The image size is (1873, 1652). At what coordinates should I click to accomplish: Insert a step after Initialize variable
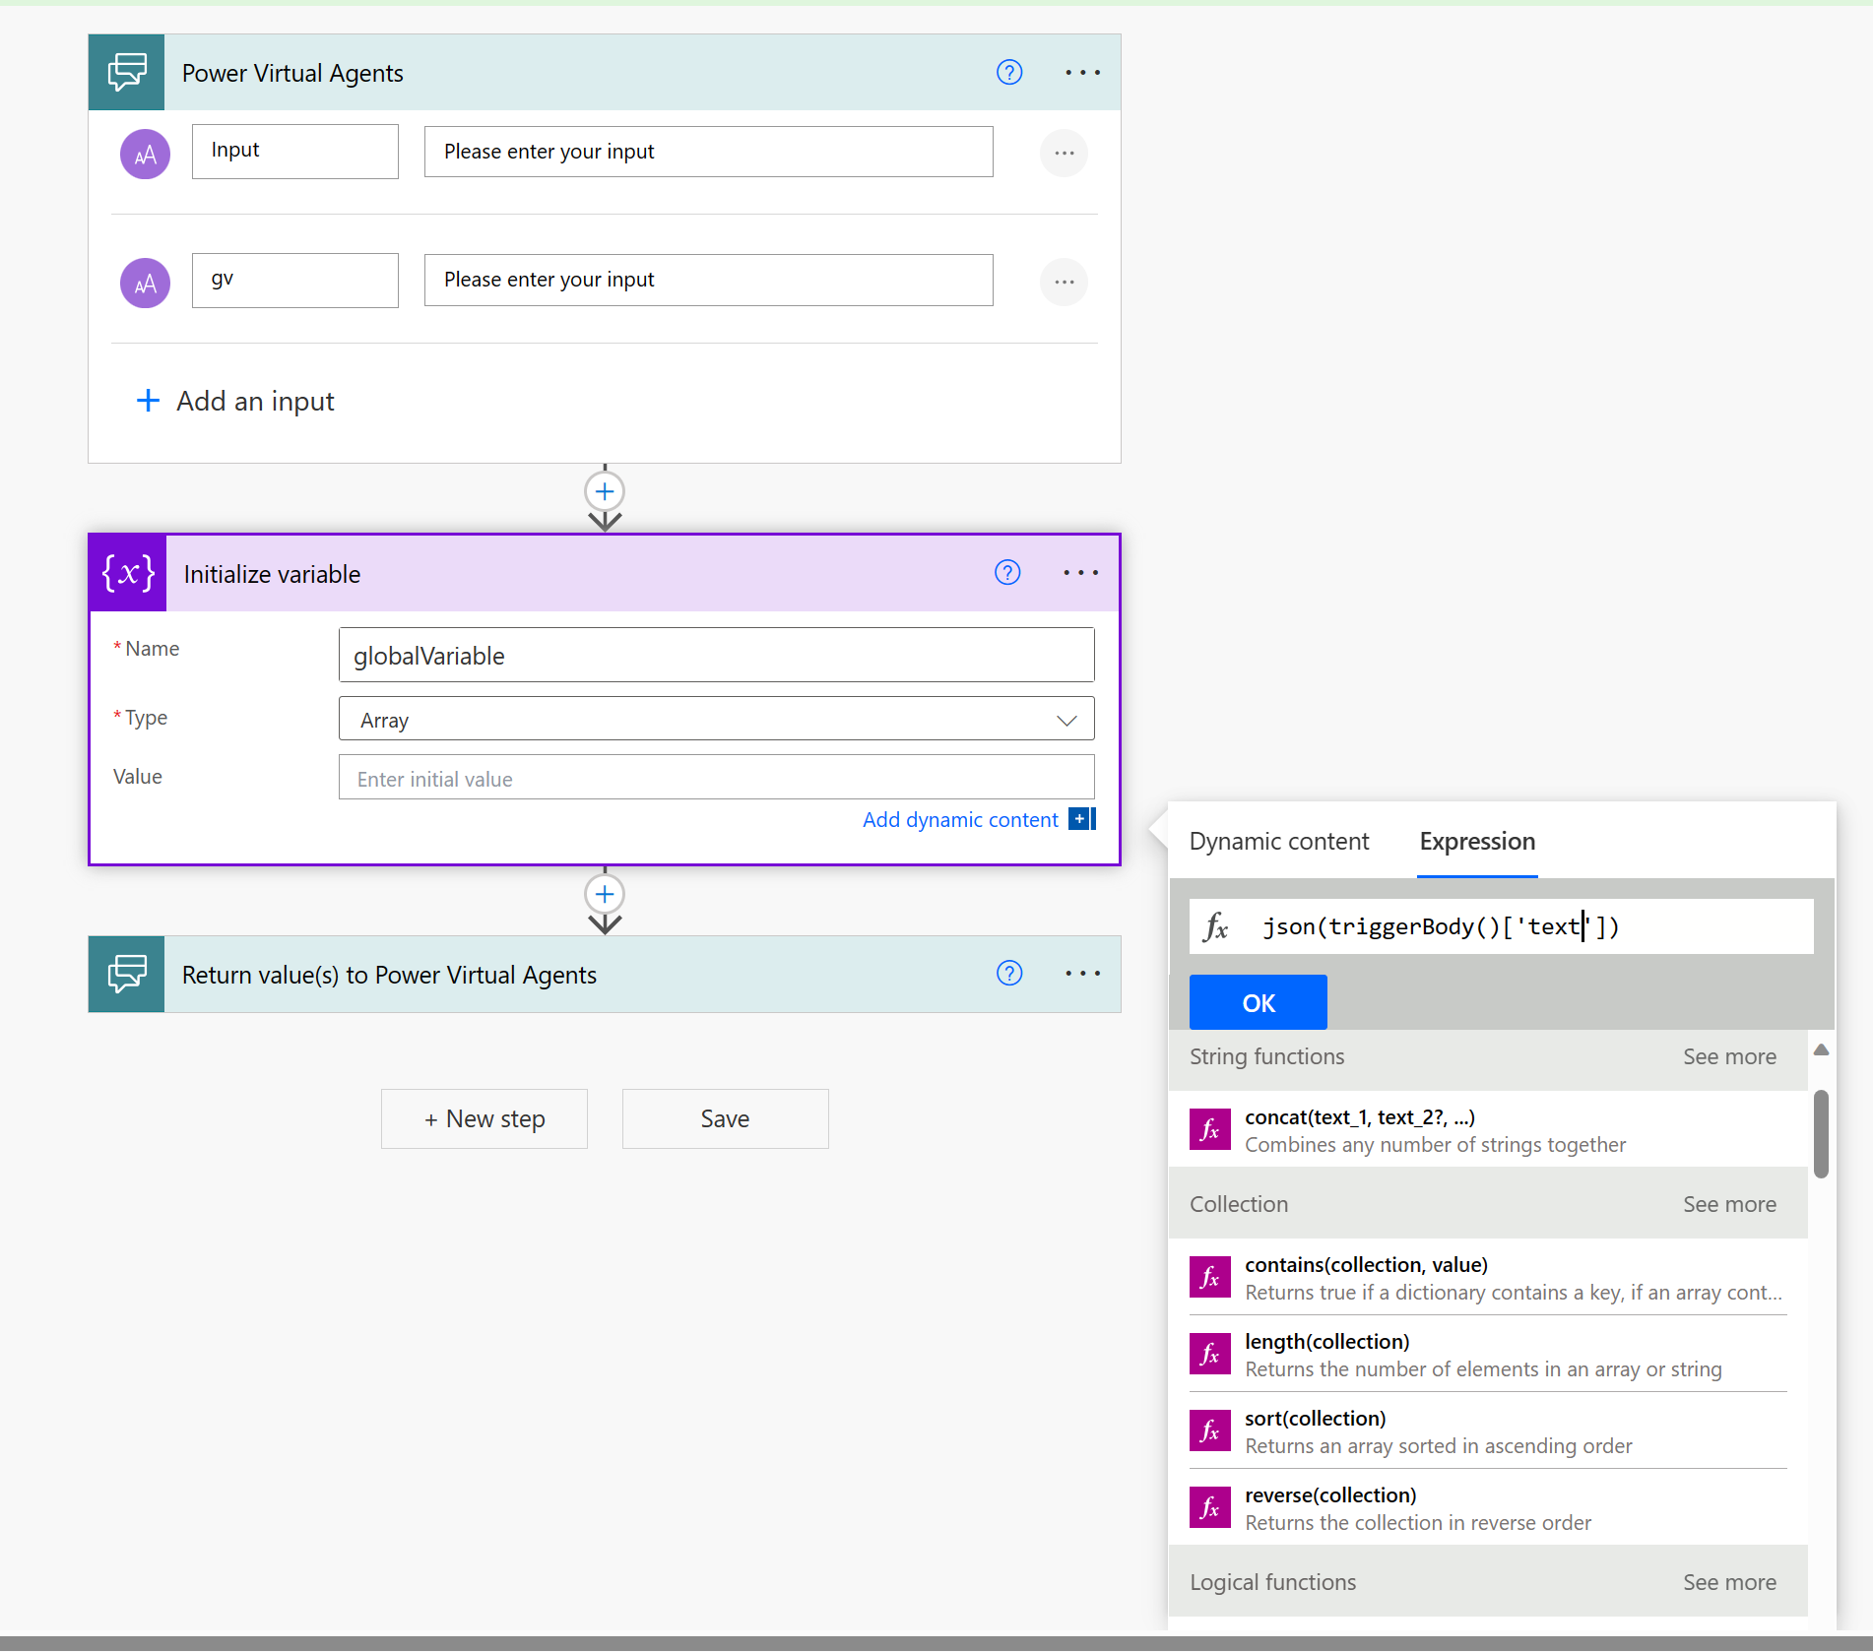(x=605, y=894)
